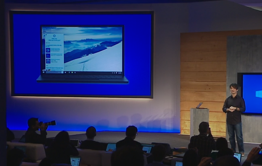
Task: Open the Windows Start button on the taskbar
Action: (x=44, y=72)
